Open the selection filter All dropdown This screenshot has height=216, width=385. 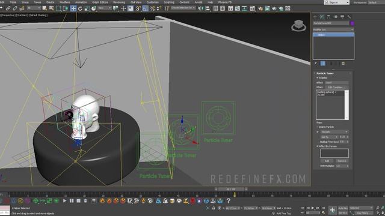click(34, 8)
